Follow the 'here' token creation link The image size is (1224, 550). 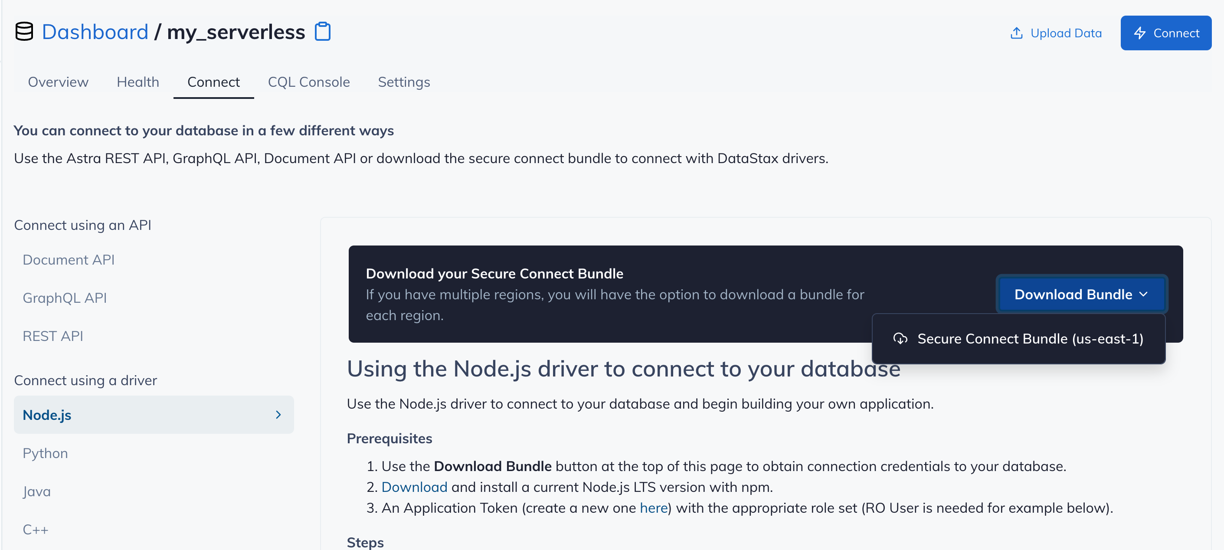tap(654, 507)
